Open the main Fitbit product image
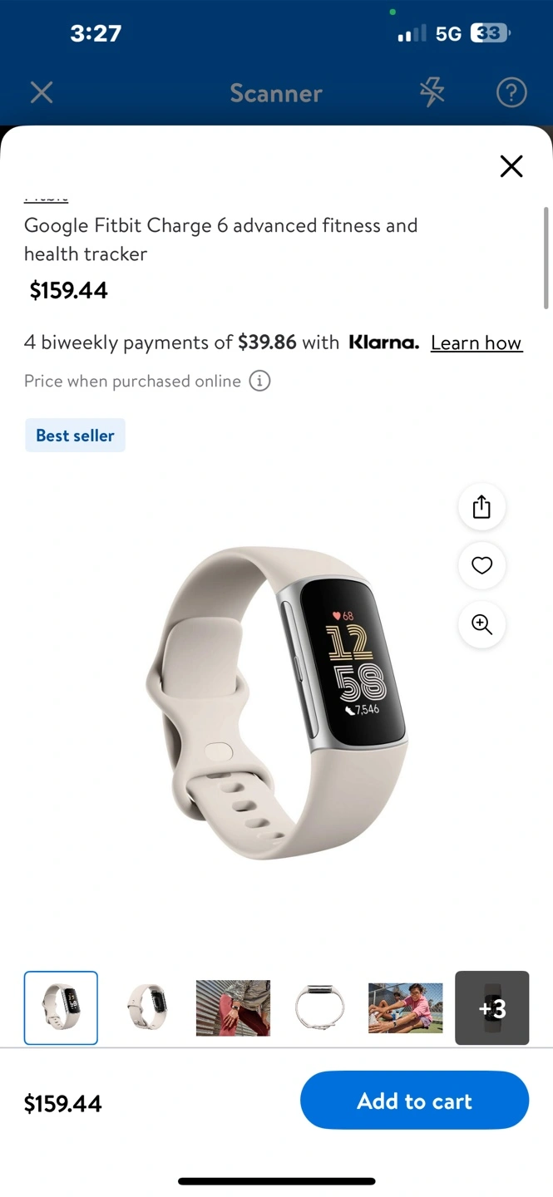The image size is (553, 1197). click(277, 702)
